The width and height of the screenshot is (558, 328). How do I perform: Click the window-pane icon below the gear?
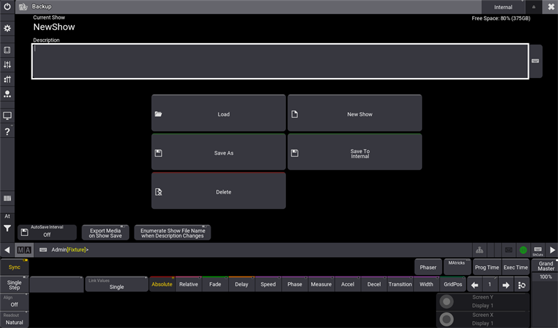[7, 49]
